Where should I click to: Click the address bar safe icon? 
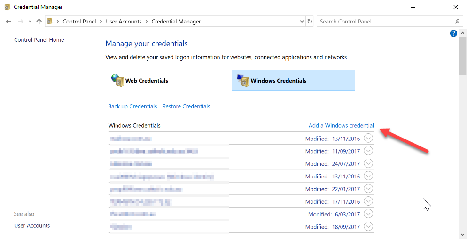(x=50, y=22)
